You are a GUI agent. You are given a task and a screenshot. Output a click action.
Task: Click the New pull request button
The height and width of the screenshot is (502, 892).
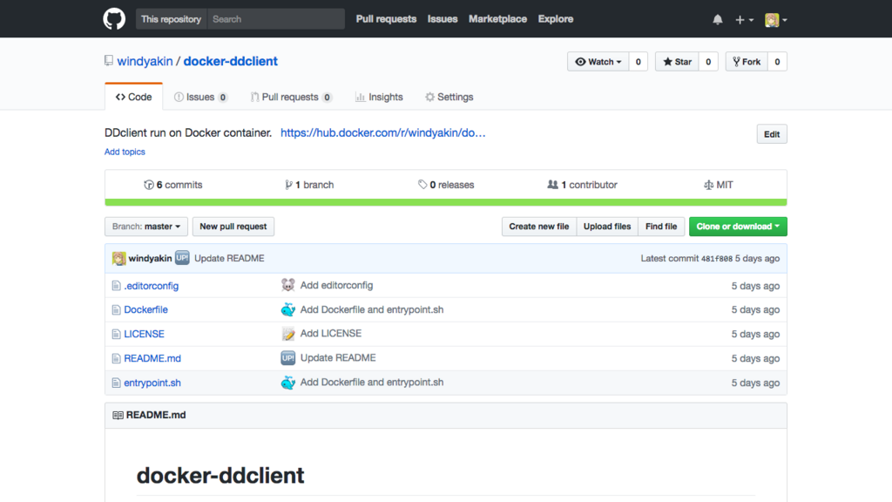[233, 227]
